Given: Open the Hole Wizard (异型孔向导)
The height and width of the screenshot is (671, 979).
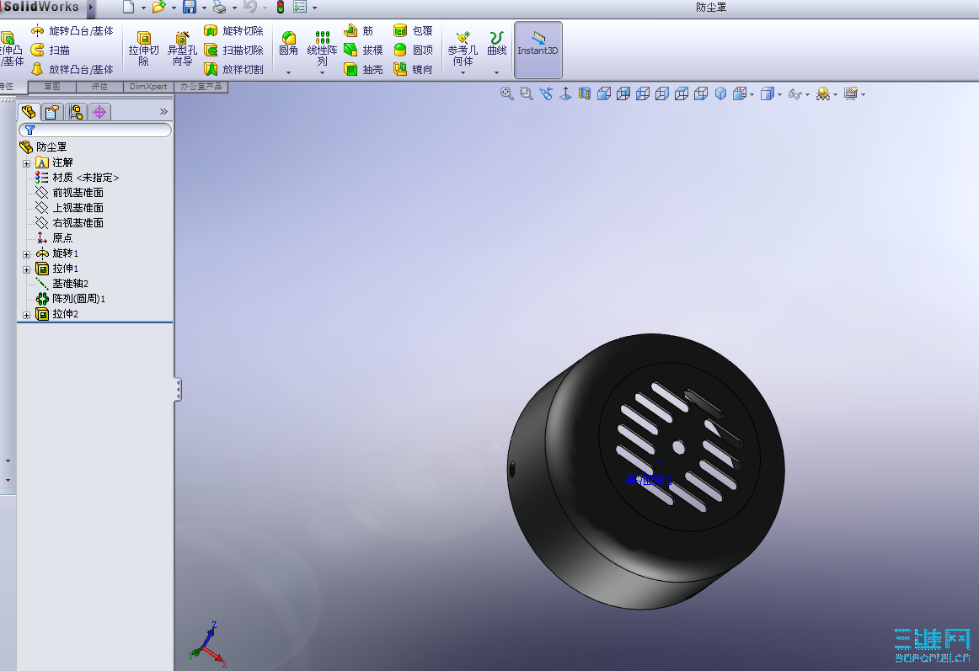Looking at the screenshot, I should tap(182, 49).
